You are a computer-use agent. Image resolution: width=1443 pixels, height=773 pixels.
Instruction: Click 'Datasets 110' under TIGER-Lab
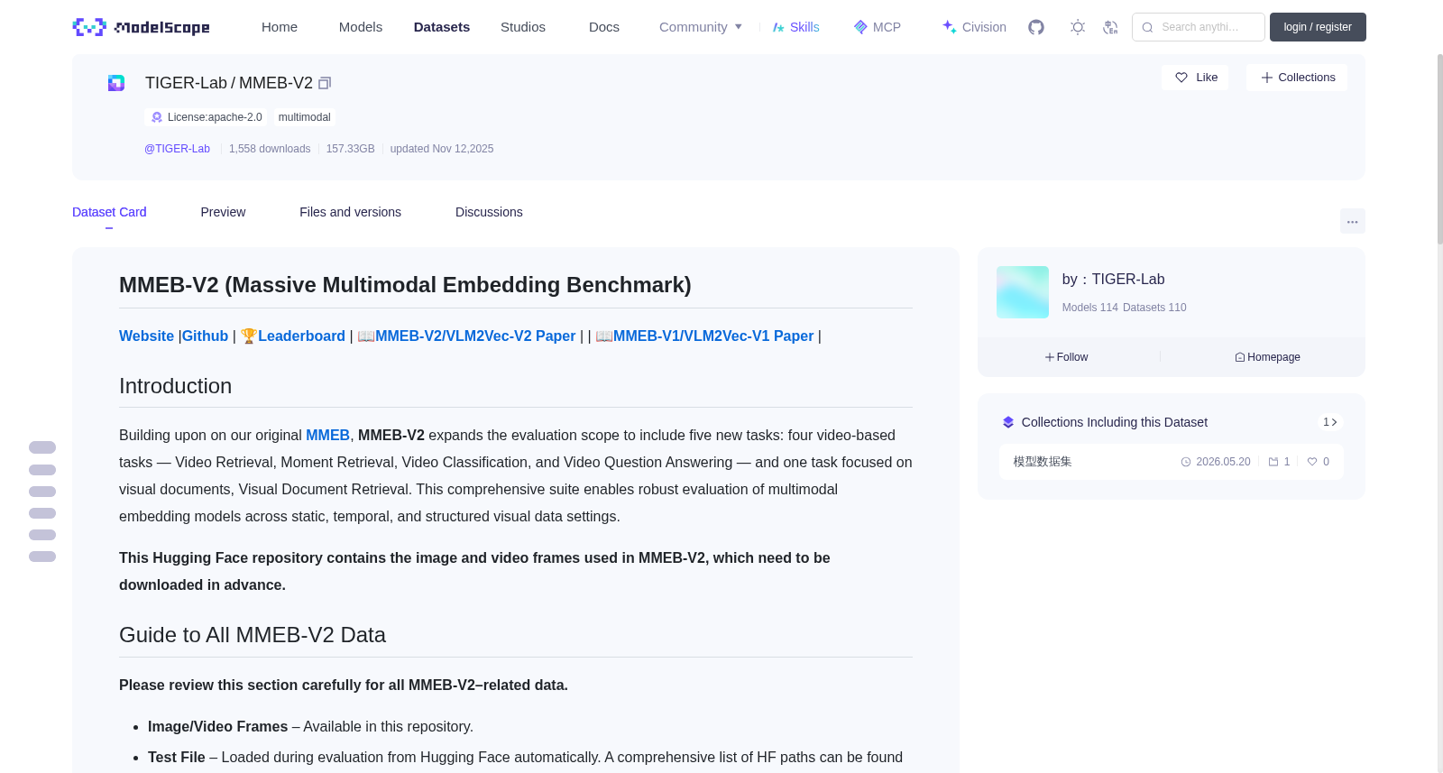[x=1155, y=308]
